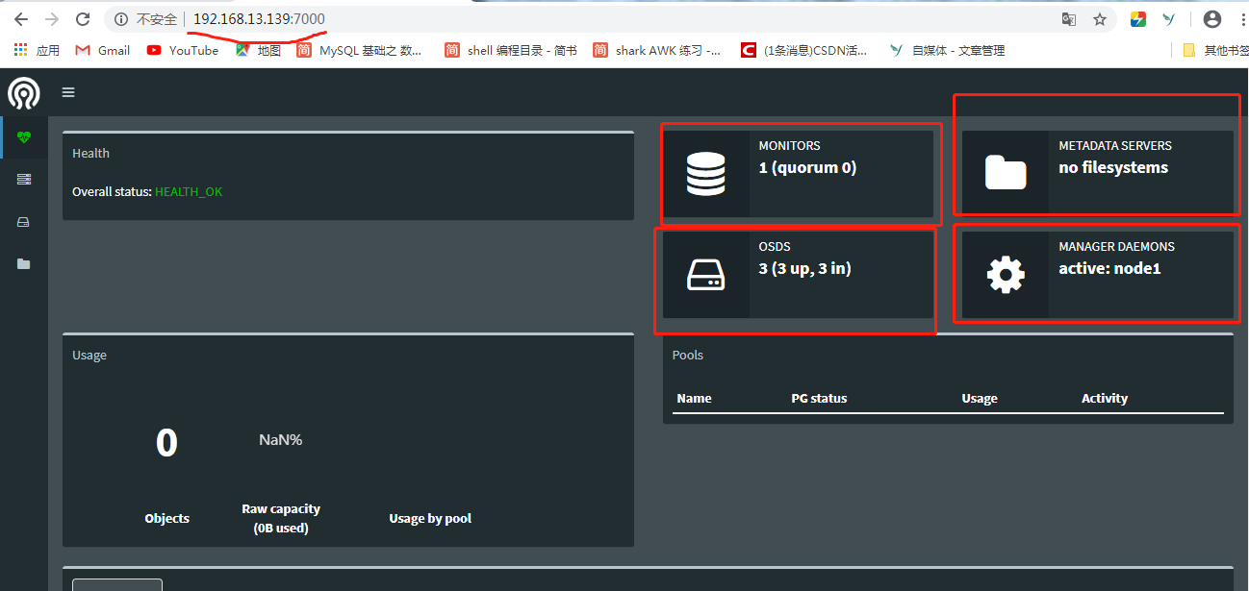Open Google Translate icon in address bar
Viewport: 1249px width, 591px height.
tap(1068, 18)
